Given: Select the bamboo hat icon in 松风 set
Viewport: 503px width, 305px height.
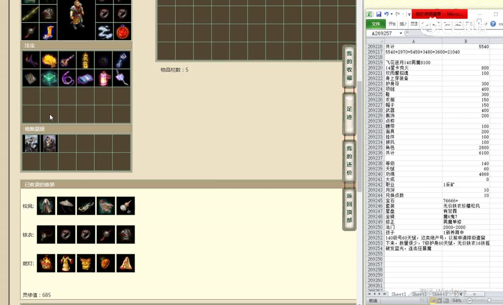Looking at the screenshot, I should (66, 206).
